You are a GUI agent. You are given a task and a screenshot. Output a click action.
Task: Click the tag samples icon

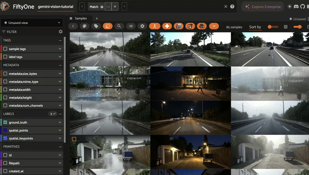click(x=96, y=26)
